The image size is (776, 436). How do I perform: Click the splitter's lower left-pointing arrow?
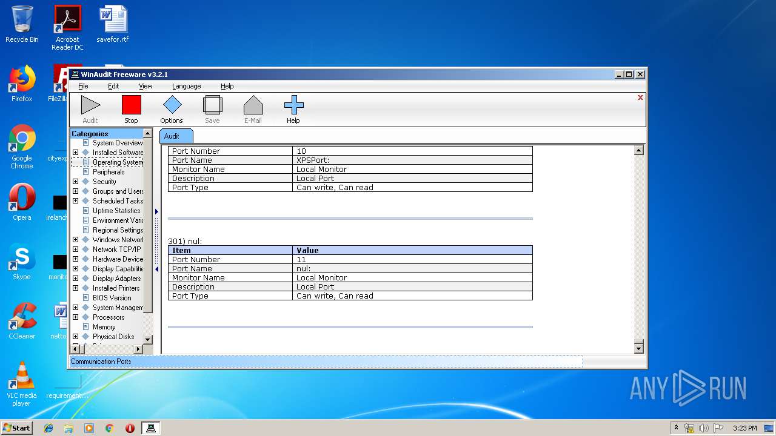point(156,269)
